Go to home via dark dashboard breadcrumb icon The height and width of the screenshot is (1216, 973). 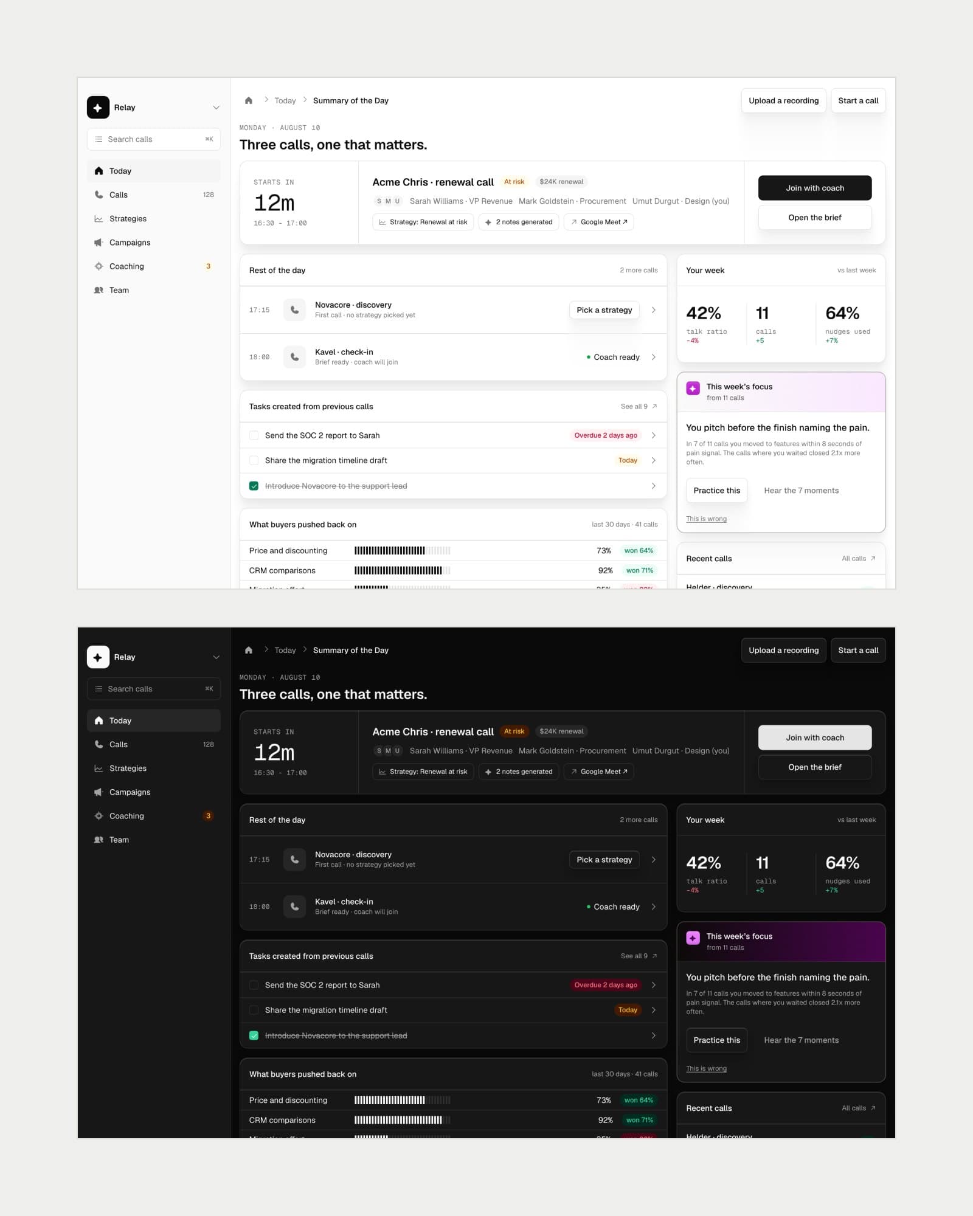[x=249, y=651]
